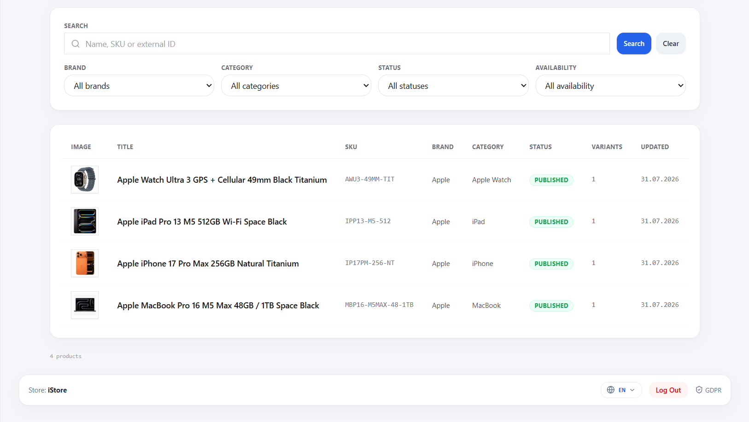Open the GDPR link

(x=708, y=390)
